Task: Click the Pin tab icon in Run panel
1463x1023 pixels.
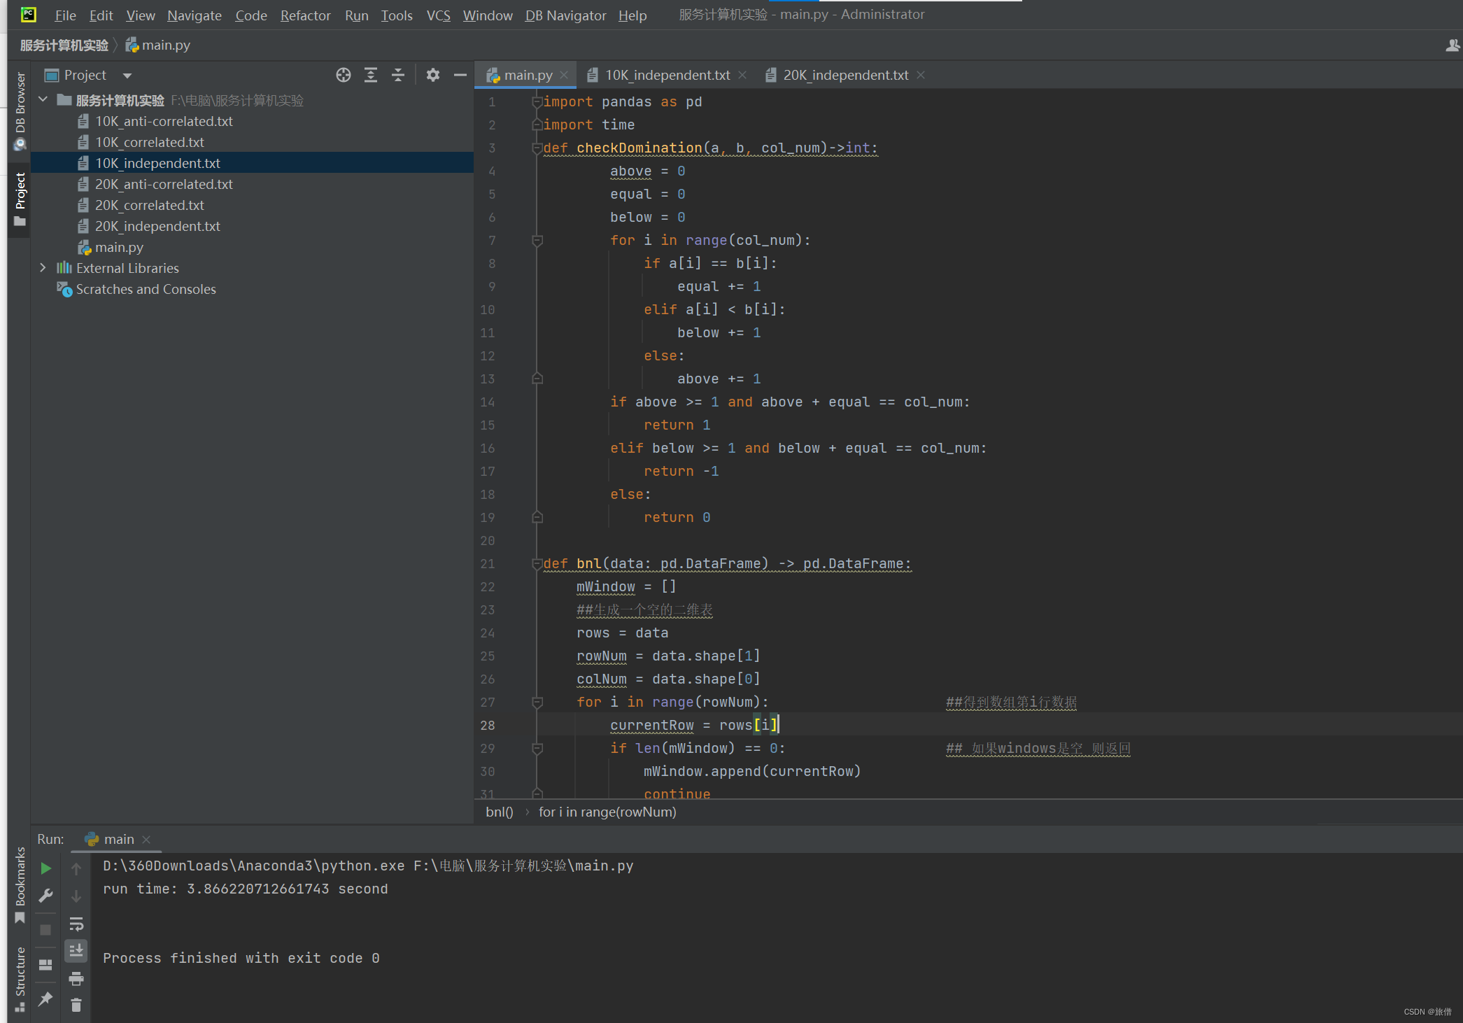Action: 45,999
